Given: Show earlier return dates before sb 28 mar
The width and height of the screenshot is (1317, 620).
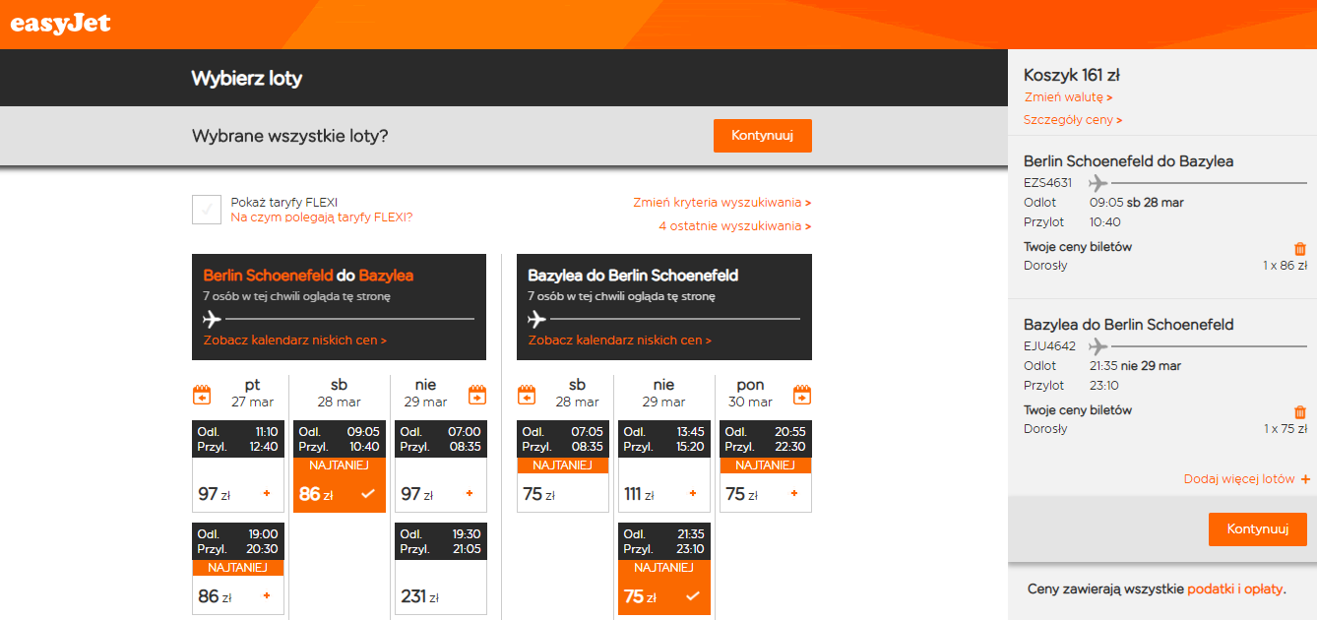Looking at the screenshot, I should 527,396.
